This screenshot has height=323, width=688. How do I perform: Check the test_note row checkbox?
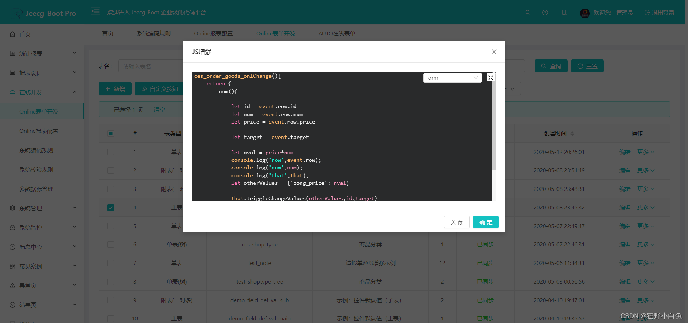point(111,263)
